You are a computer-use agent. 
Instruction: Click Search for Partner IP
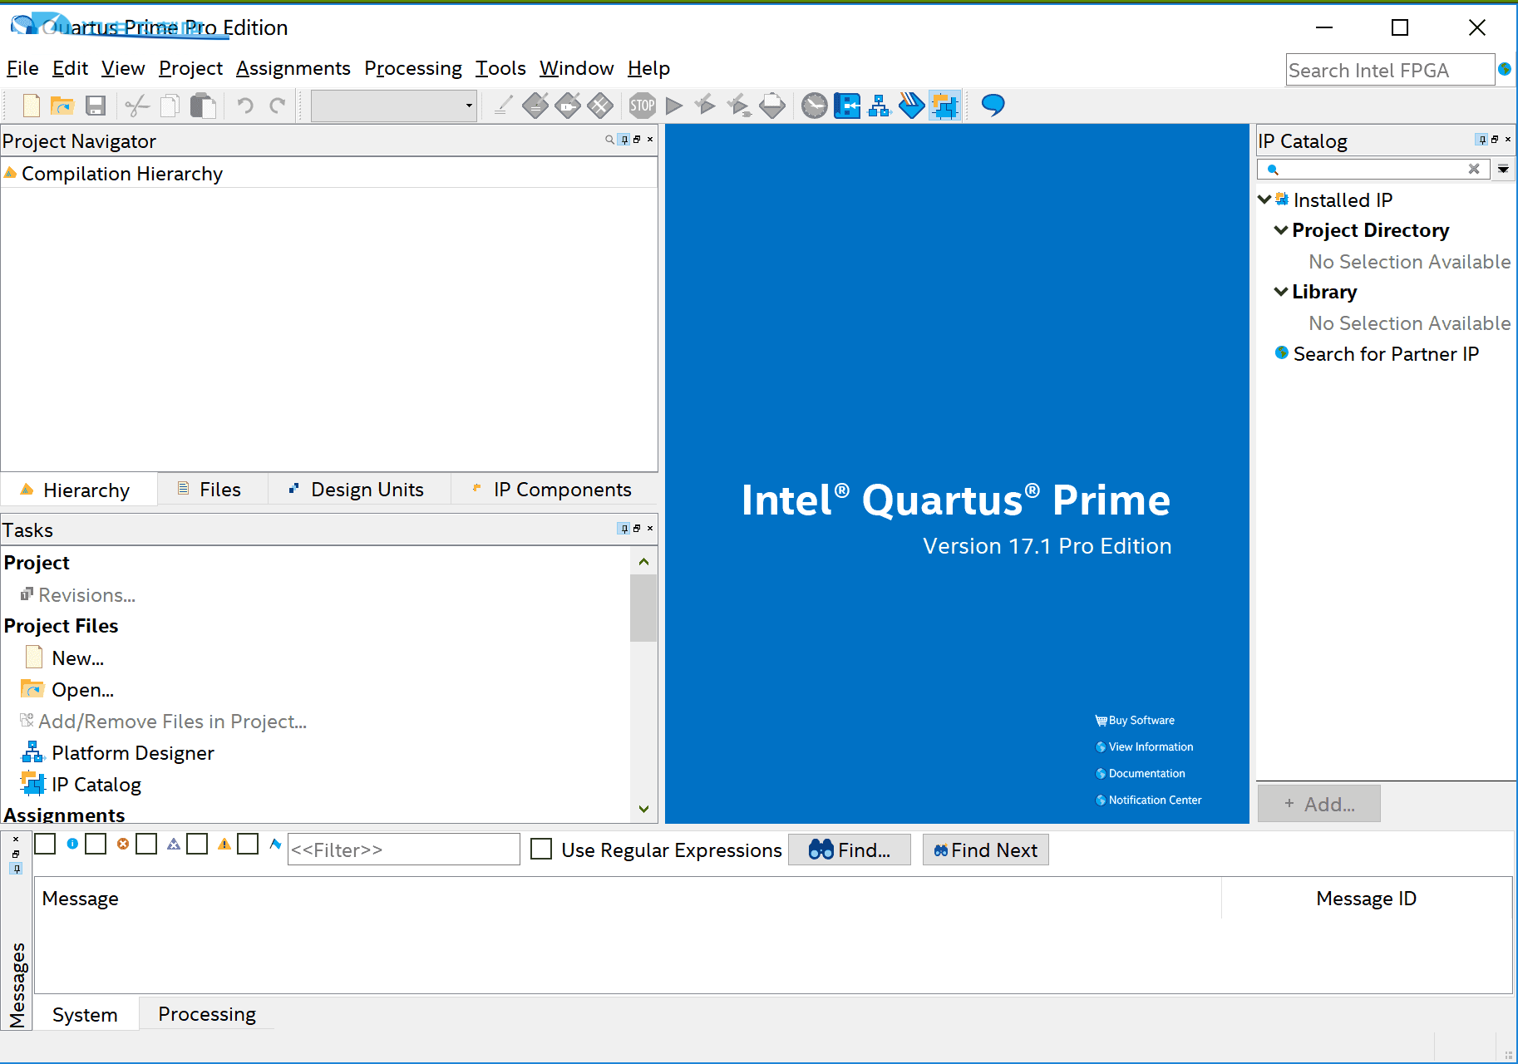(1378, 354)
